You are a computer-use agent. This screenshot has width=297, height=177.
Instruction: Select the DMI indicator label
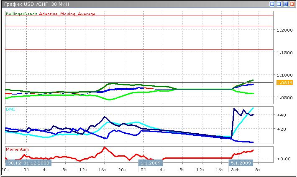[x=10, y=109]
